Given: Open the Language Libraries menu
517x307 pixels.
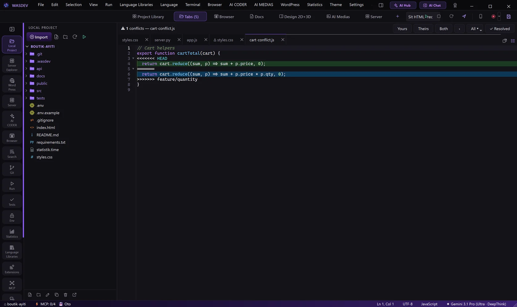Looking at the screenshot, I should [x=136, y=5].
